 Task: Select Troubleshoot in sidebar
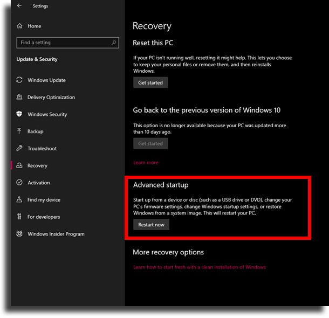[42, 148]
